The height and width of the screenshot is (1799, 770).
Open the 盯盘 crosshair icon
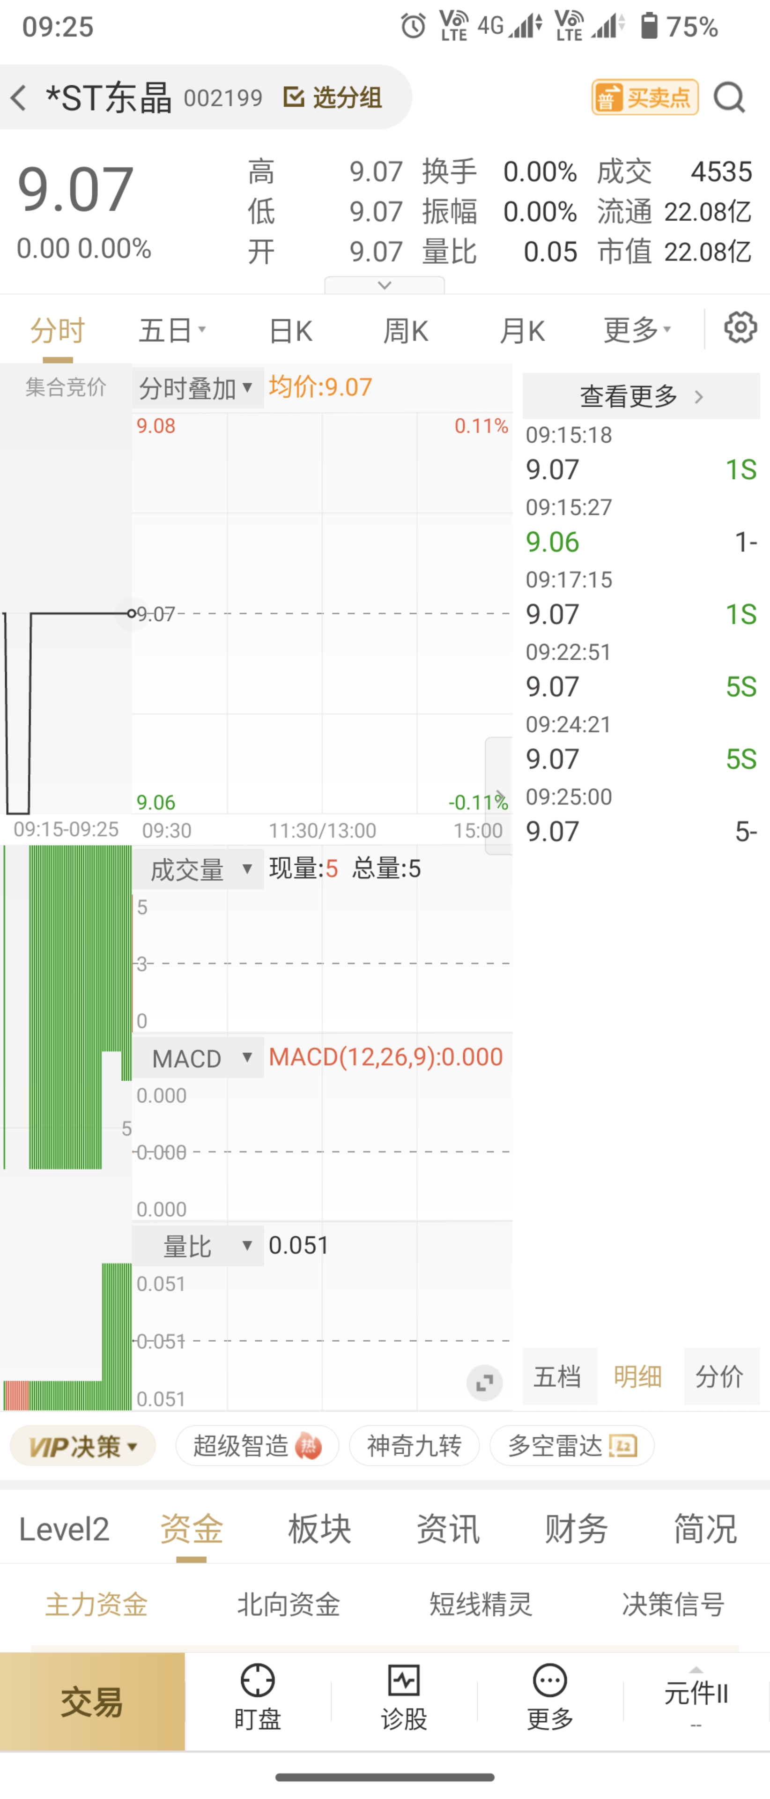point(258,1680)
